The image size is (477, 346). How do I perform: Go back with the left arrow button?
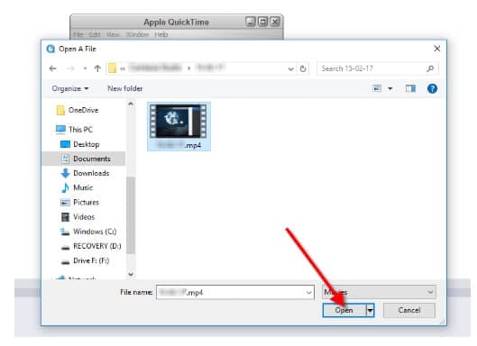pos(53,68)
